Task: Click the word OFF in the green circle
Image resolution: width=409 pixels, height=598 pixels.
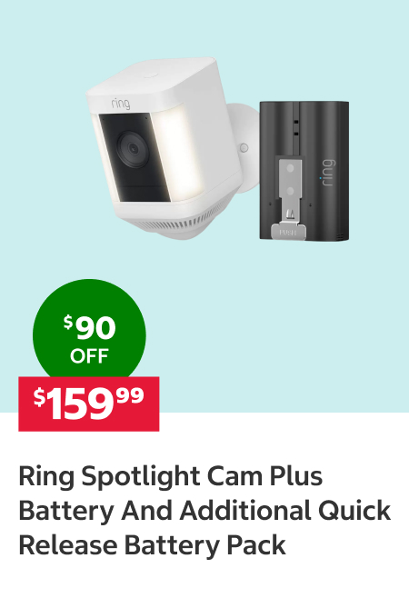Action: tap(89, 356)
